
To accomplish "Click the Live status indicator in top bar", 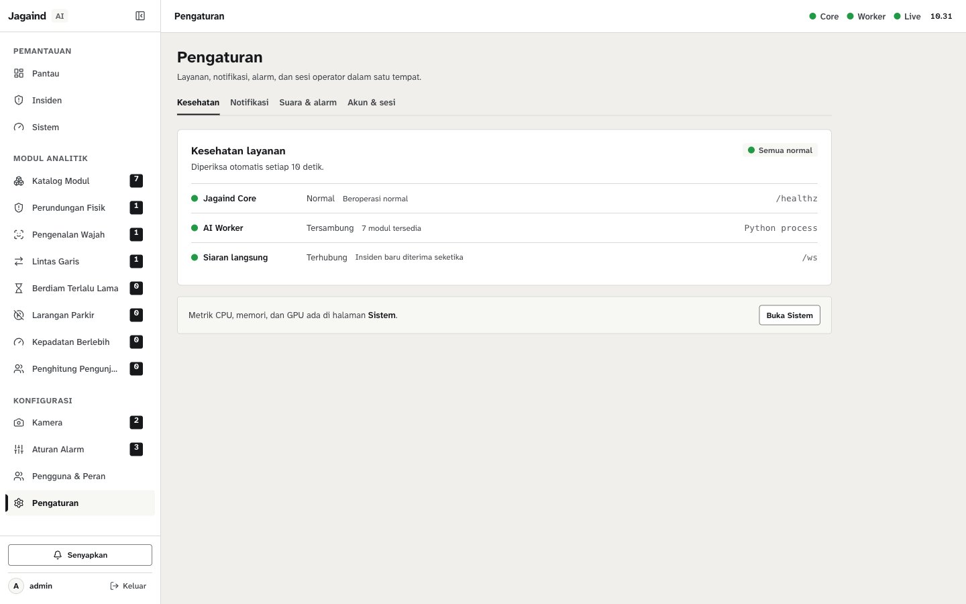I will pos(907,16).
